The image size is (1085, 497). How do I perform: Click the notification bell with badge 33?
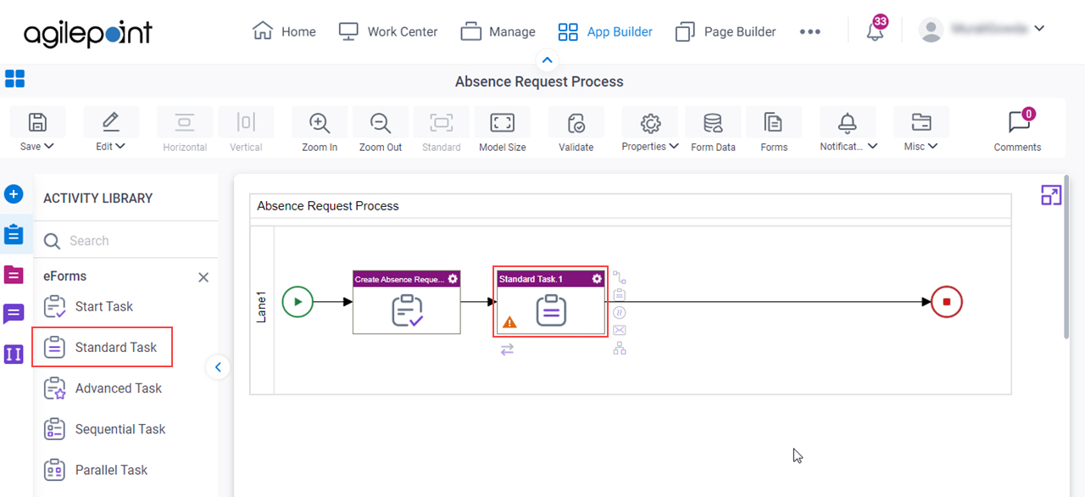pyautogui.click(x=875, y=31)
